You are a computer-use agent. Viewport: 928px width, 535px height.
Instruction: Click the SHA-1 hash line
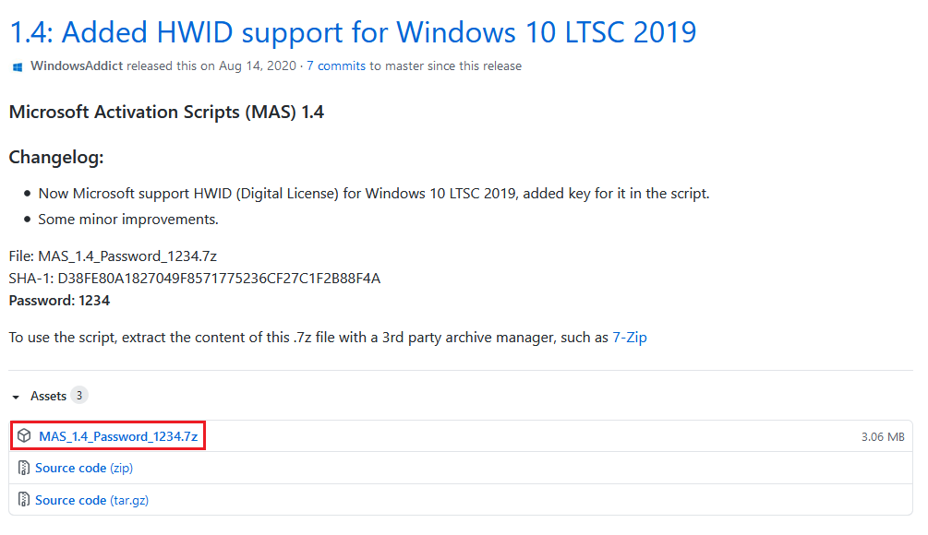click(194, 279)
